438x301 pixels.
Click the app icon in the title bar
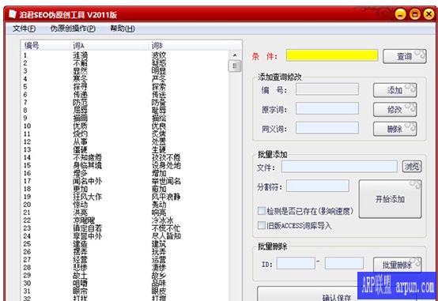click(13, 14)
